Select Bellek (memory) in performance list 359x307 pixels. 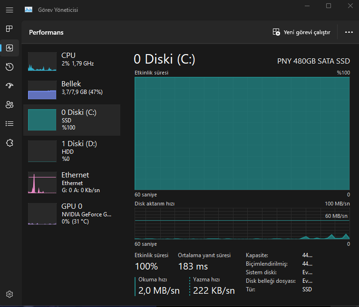(x=72, y=90)
